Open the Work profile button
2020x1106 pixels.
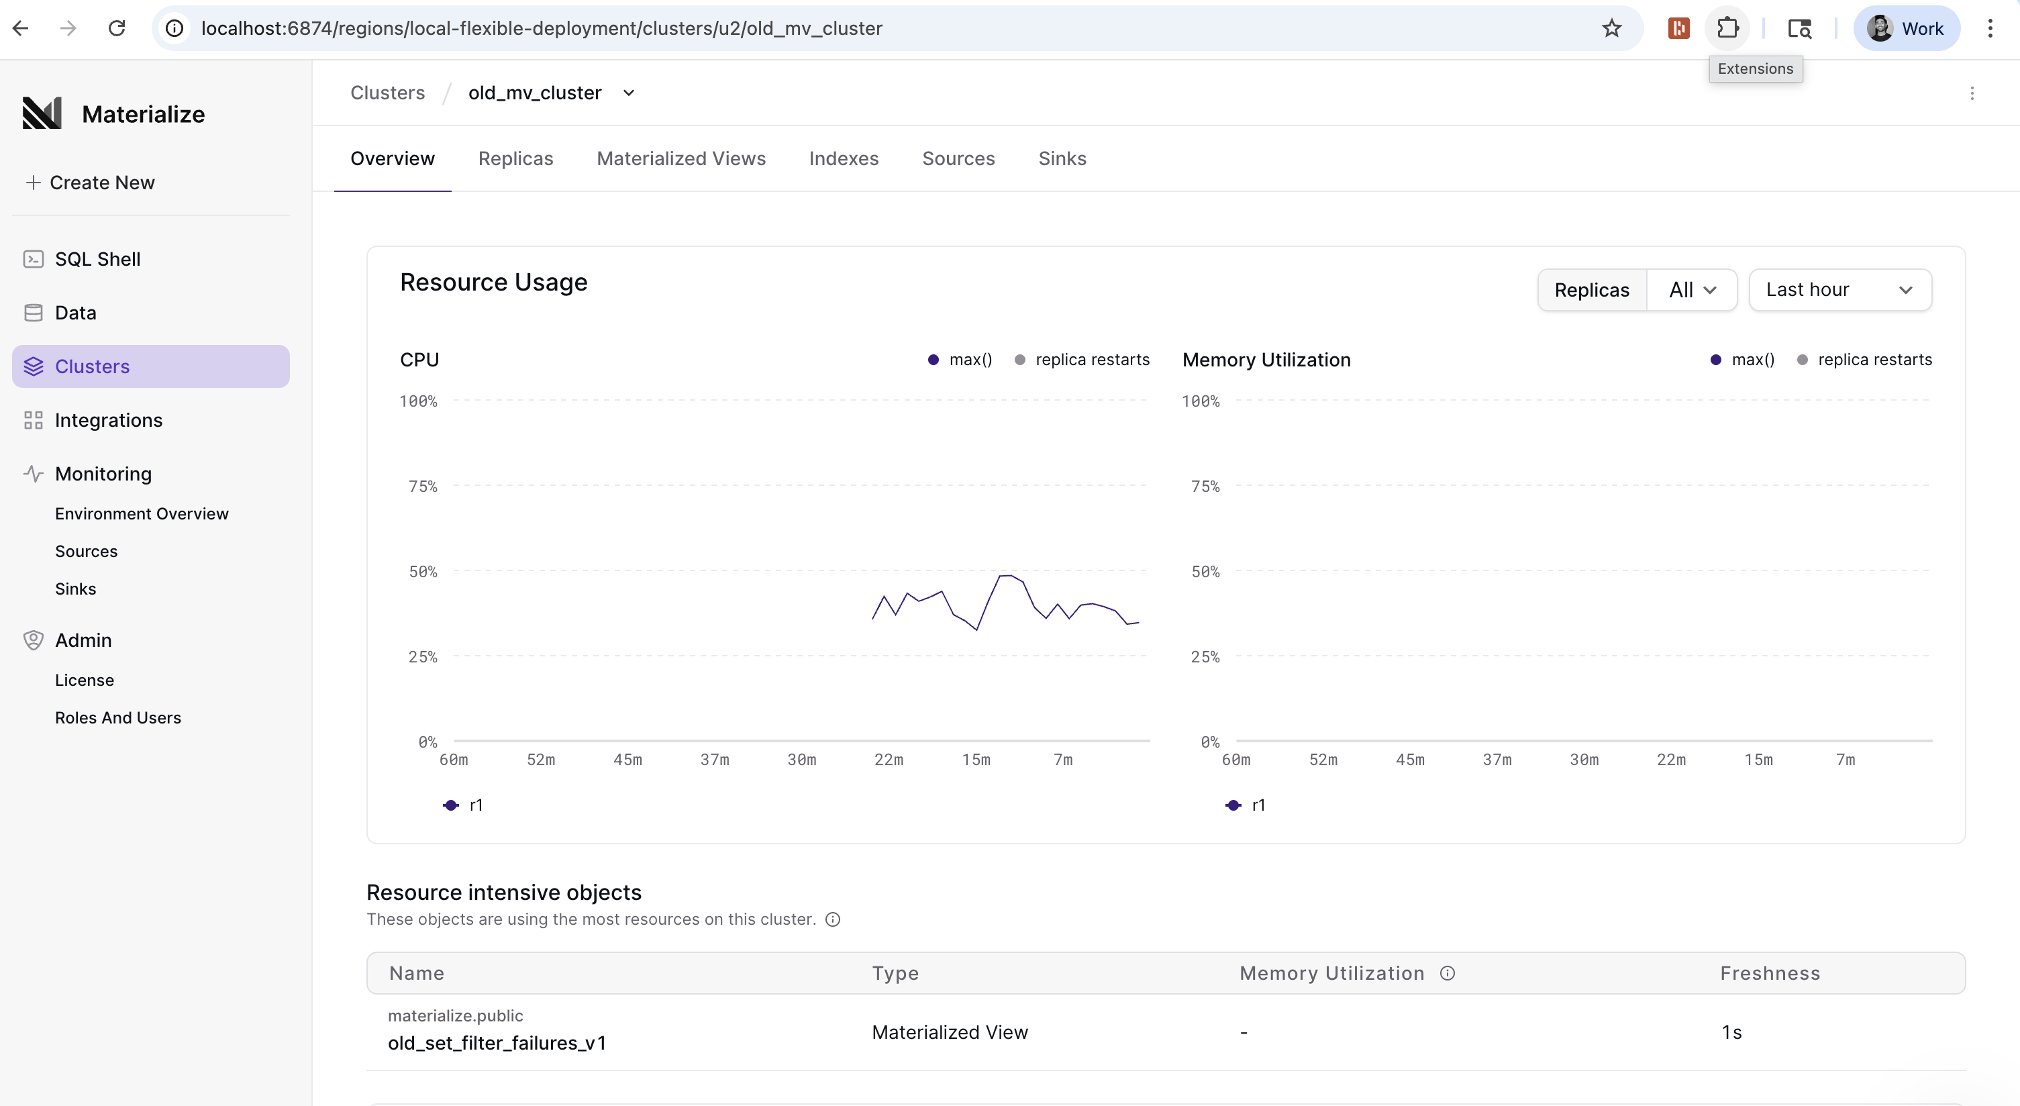click(1907, 28)
